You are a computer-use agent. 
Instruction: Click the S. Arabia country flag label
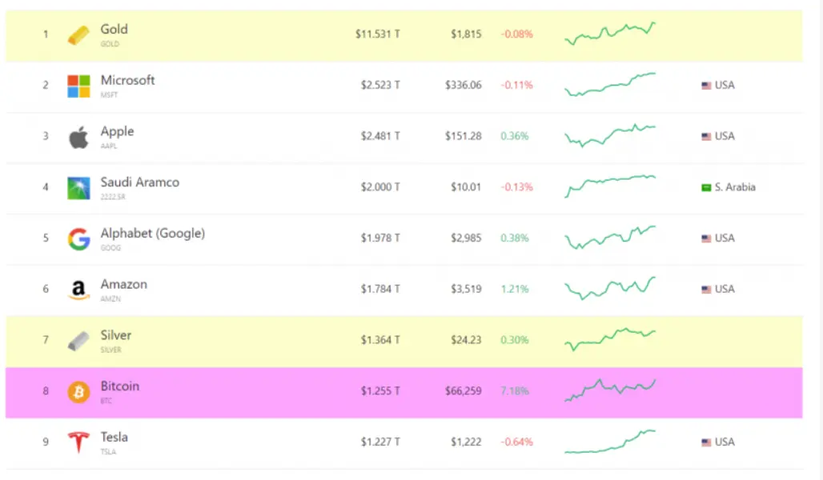pos(729,187)
